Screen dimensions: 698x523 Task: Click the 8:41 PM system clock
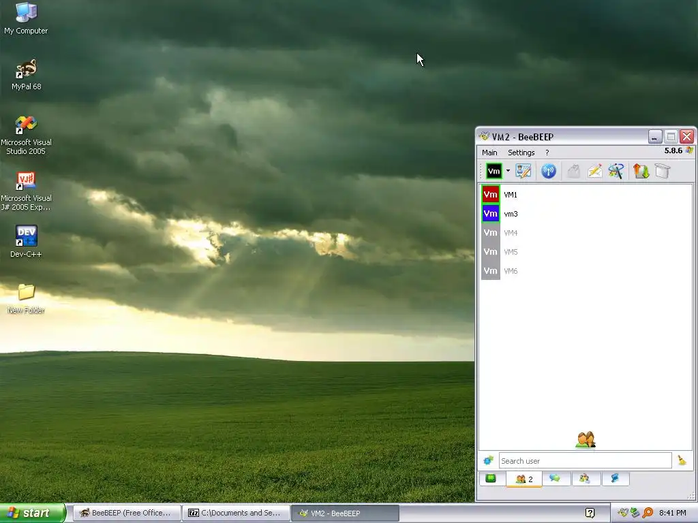(672, 513)
